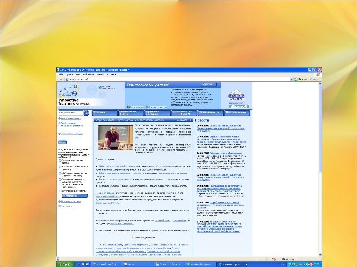Click into the IE address bar field
Screen dimensions: 357x267
pyautogui.click(x=178, y=79)
